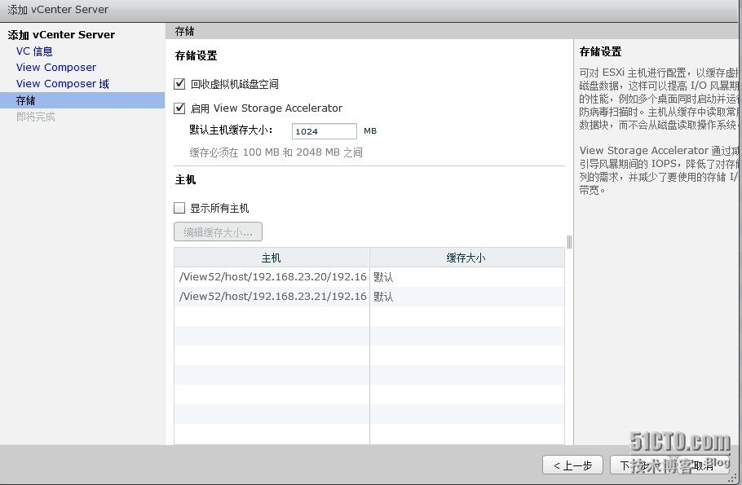Screen dimensions: 742x485
Task: Sort by the 主机 column header
Action: (272, 258)
